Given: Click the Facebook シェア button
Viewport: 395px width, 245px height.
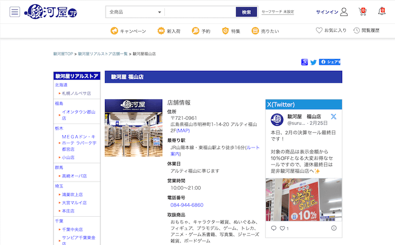Looking at the screenshot, I should 330,62.
